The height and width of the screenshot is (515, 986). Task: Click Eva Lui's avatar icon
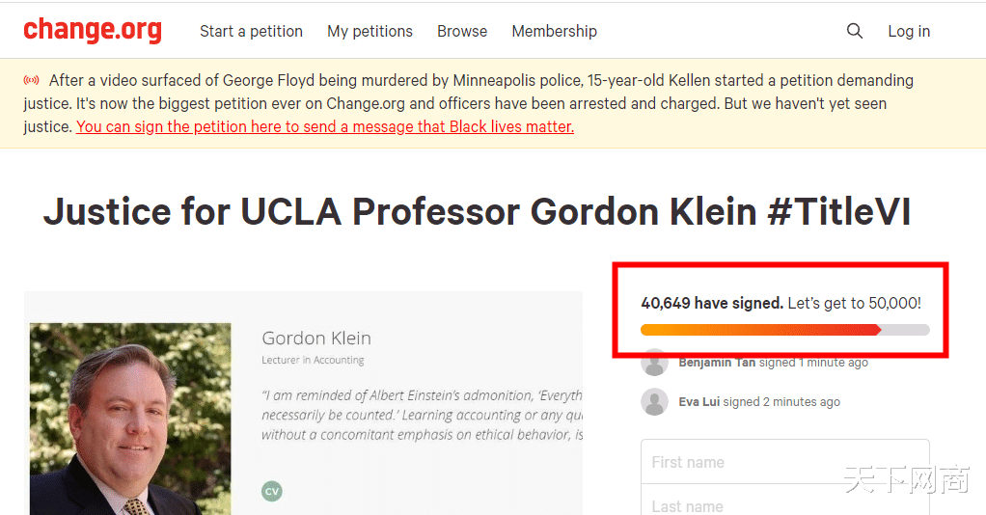(x=655, y=401)
